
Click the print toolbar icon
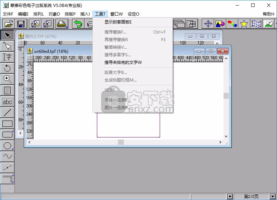point(62,24)
